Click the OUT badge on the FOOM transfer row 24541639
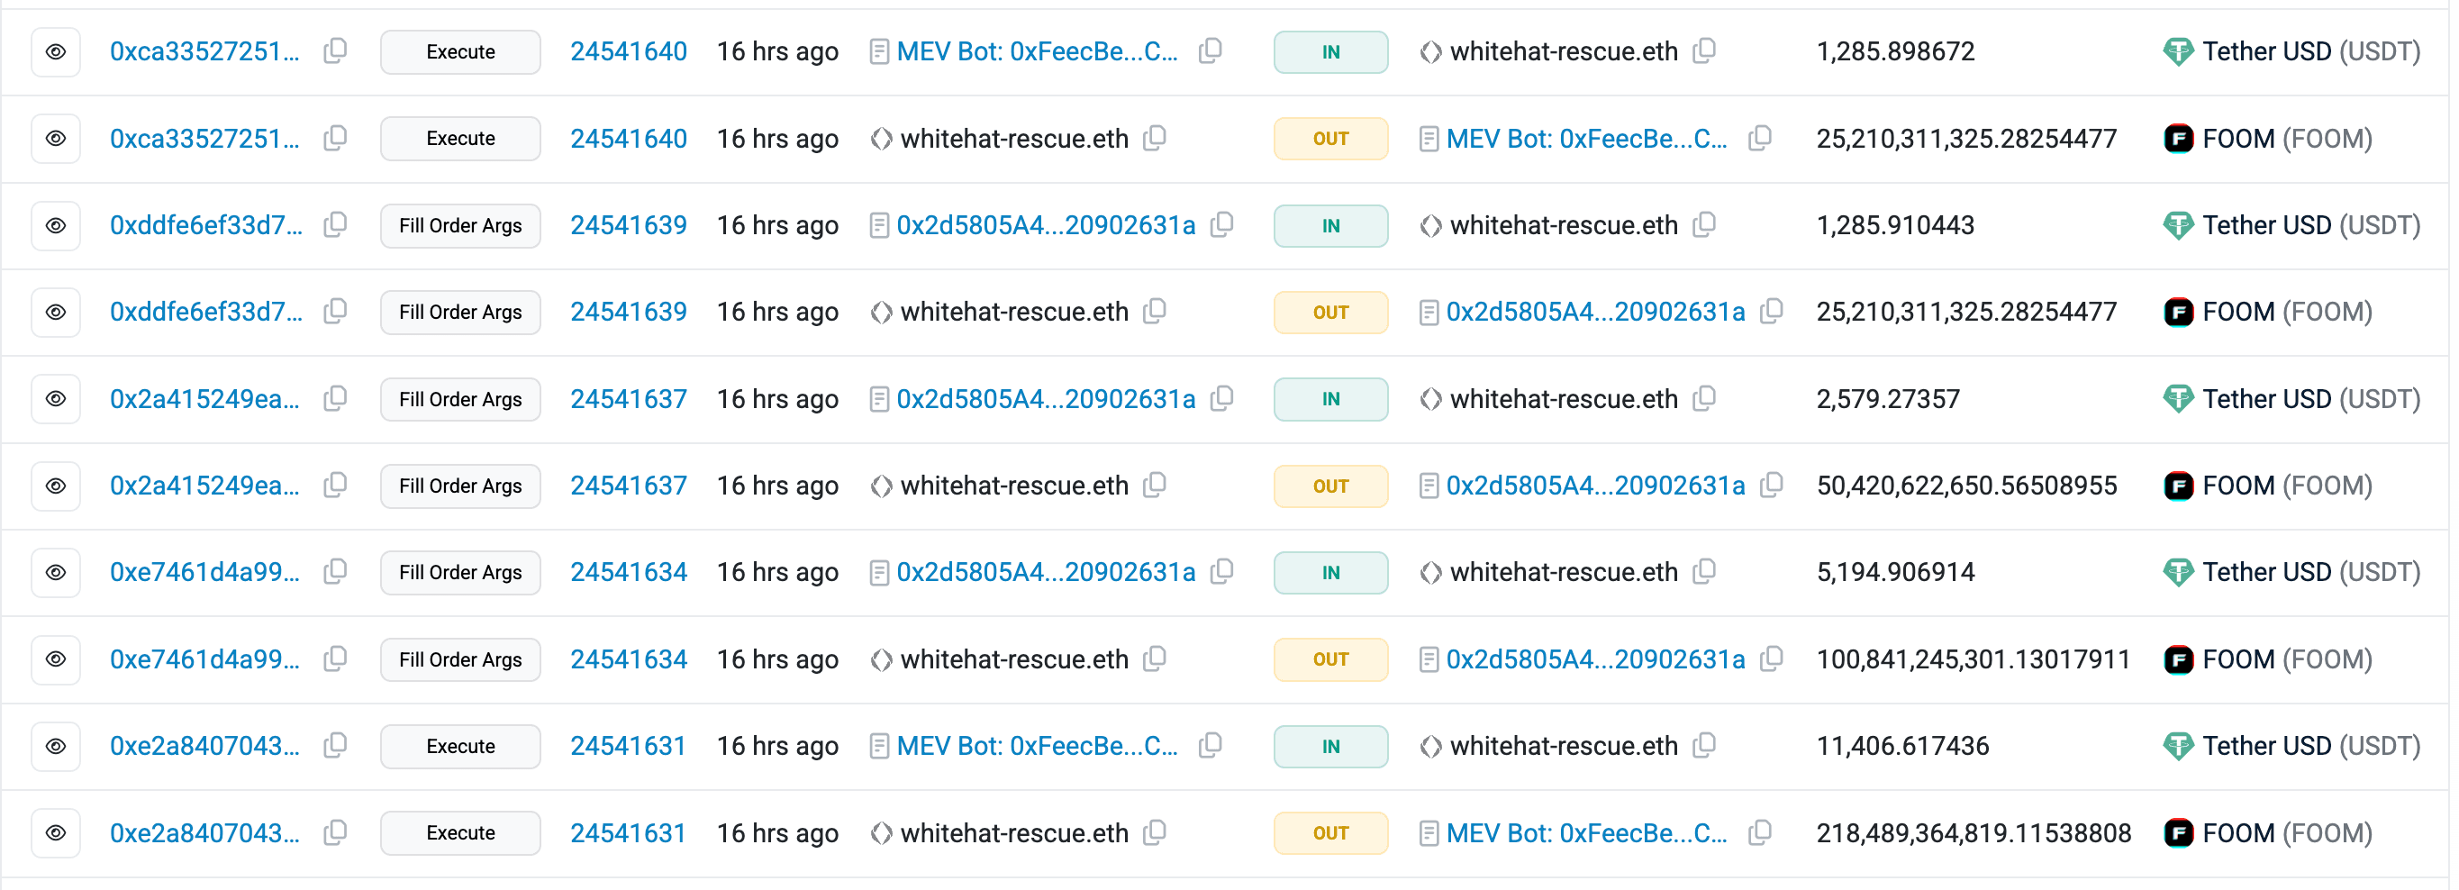 pos(1329,313)
